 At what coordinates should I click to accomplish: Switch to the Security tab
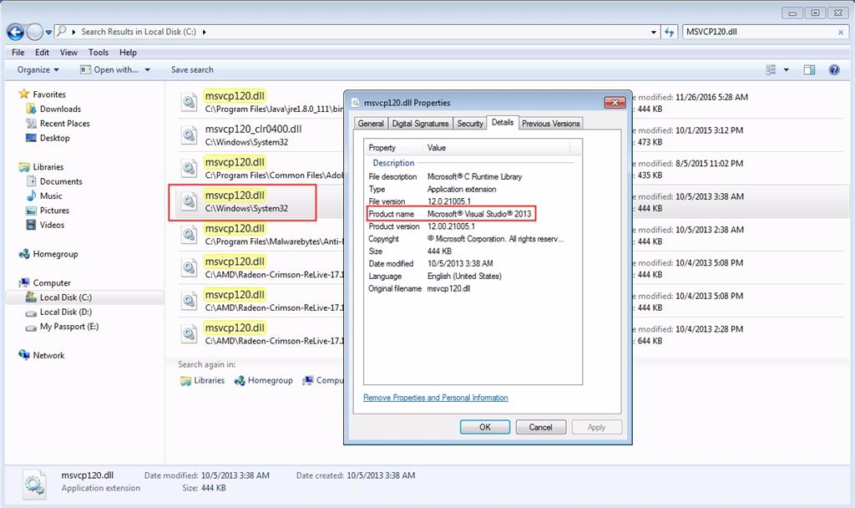tap(470, 124)
